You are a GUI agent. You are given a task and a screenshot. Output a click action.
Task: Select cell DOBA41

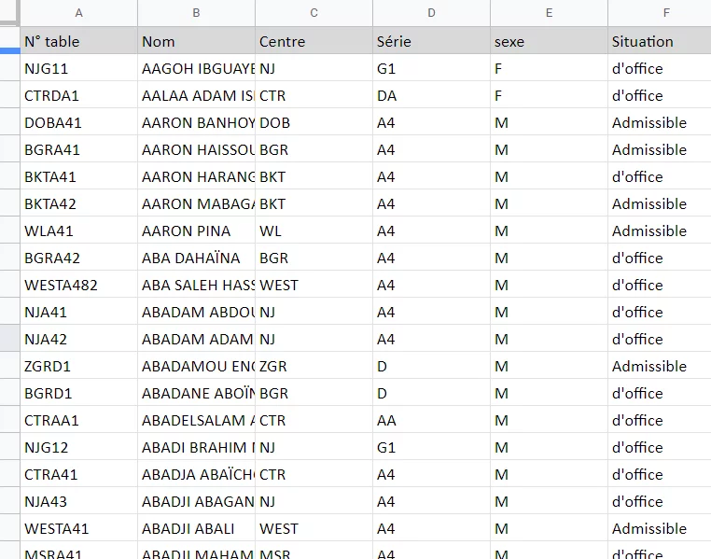point(79,122)
